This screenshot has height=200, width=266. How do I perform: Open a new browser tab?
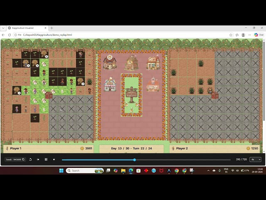coord(52,28)
